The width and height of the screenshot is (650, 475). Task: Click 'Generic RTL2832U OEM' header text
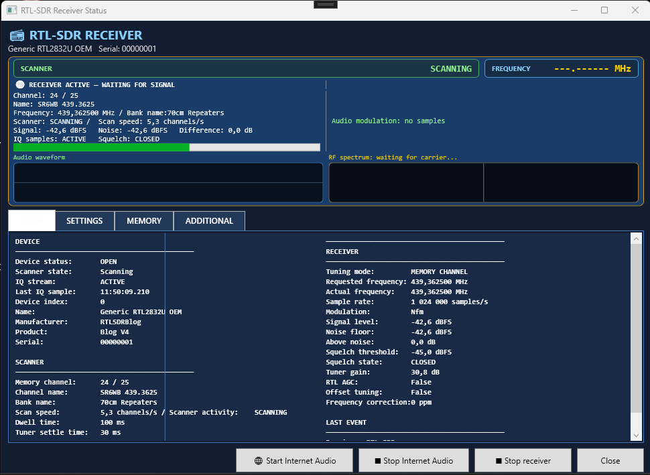coord(50,49)
